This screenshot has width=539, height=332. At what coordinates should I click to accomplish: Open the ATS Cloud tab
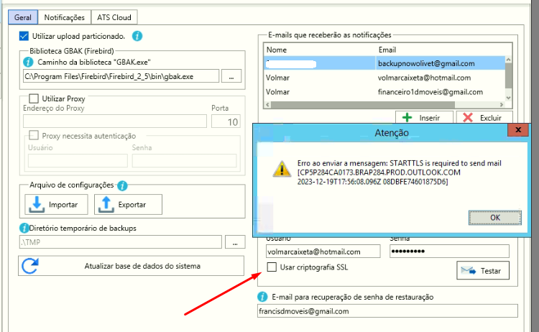click(114, 17)
